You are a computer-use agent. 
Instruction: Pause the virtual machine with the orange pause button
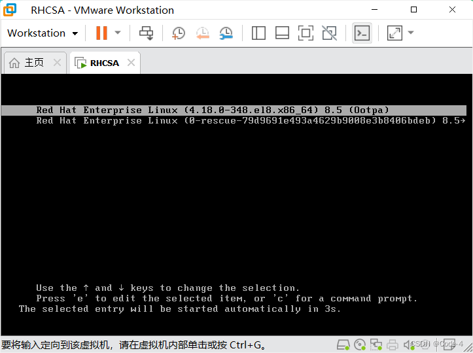coord(101,33)
